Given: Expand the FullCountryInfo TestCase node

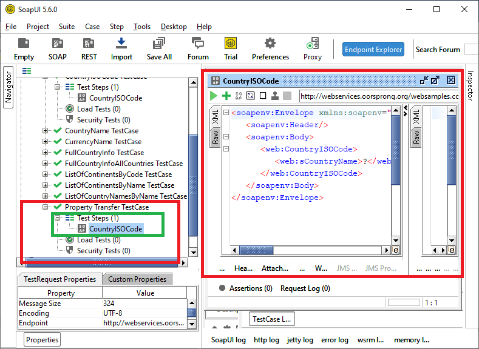Looking at the screenshot, I should 45,153.
